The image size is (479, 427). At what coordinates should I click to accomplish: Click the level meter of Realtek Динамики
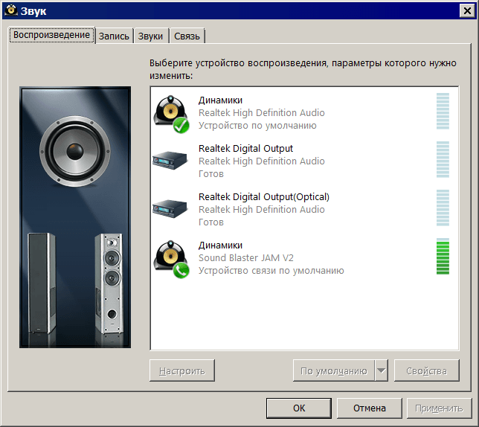443,111
